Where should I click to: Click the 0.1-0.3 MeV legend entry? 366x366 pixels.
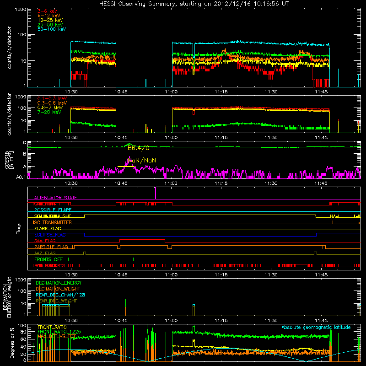pos(52,98)
